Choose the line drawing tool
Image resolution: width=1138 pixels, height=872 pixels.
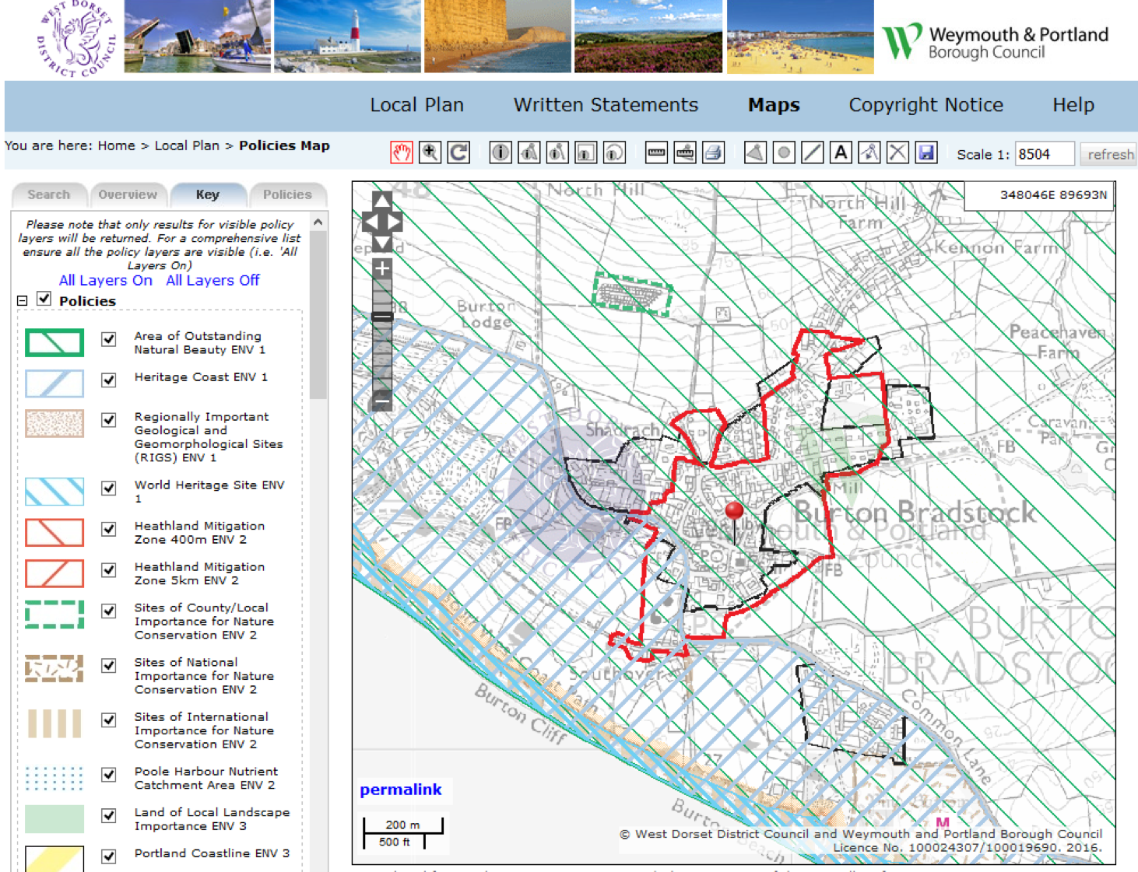coord(812,152)
